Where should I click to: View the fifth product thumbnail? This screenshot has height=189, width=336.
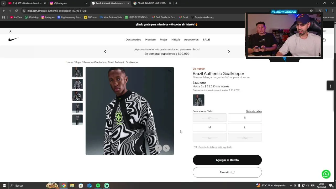click(x=77, y=120)
